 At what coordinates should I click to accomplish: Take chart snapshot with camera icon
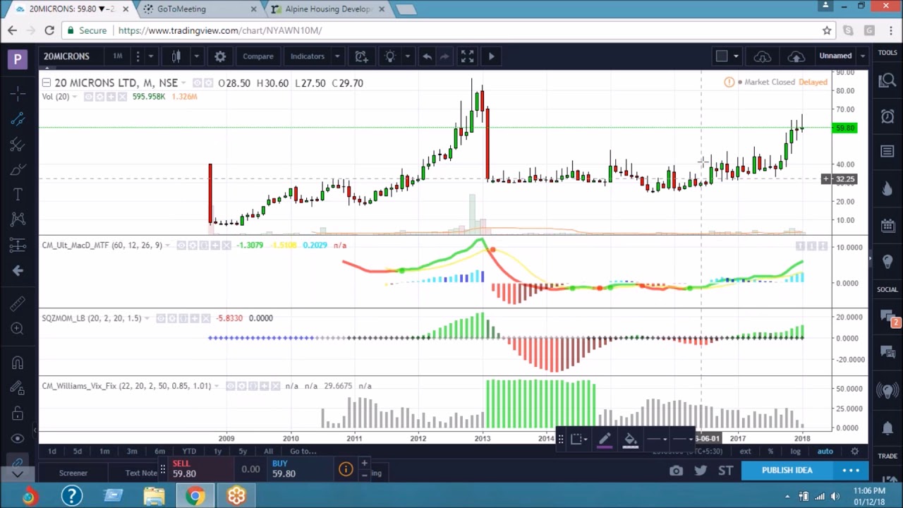click(677, 471)
